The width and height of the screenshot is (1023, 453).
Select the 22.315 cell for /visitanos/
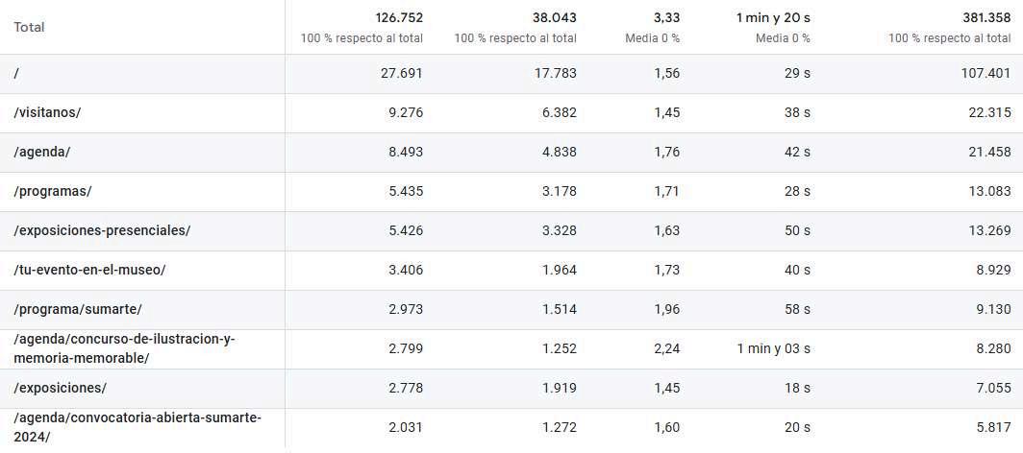point(990,112)
